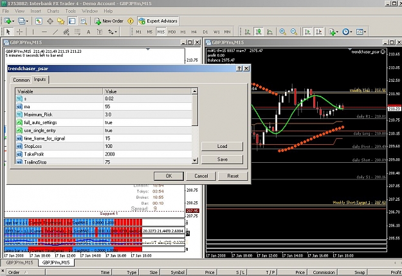Toggle the Expert Advisors button

(158, 21)
